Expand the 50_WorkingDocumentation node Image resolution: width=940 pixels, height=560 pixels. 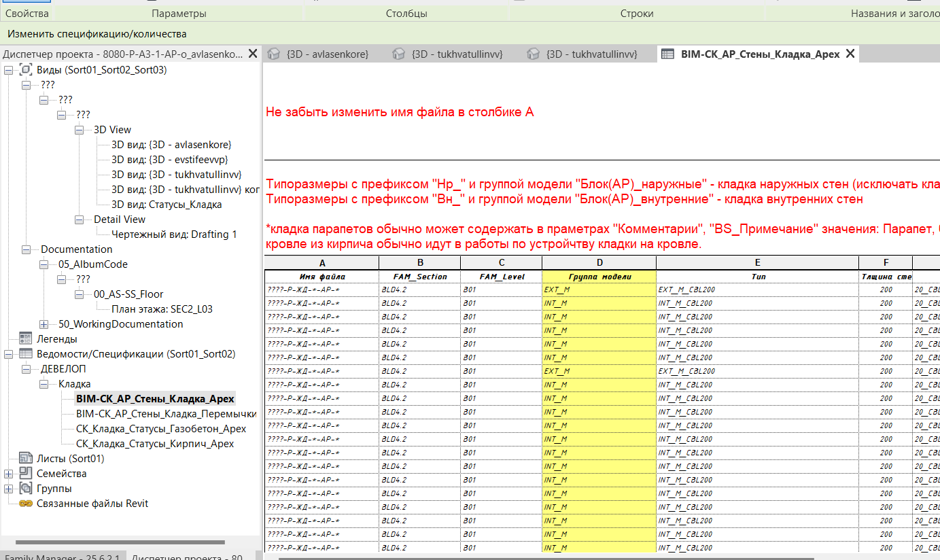44,324
